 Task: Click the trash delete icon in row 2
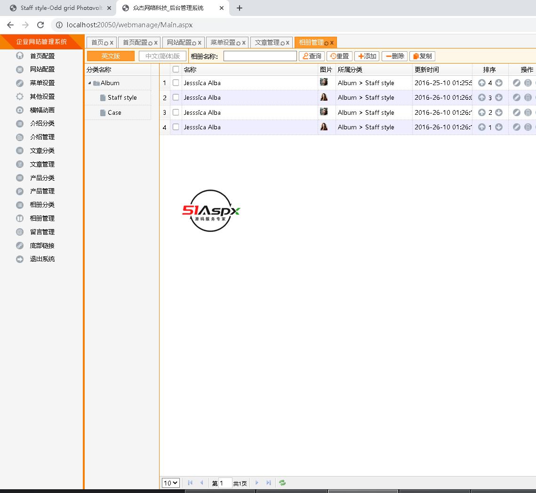tap(528, 97)
